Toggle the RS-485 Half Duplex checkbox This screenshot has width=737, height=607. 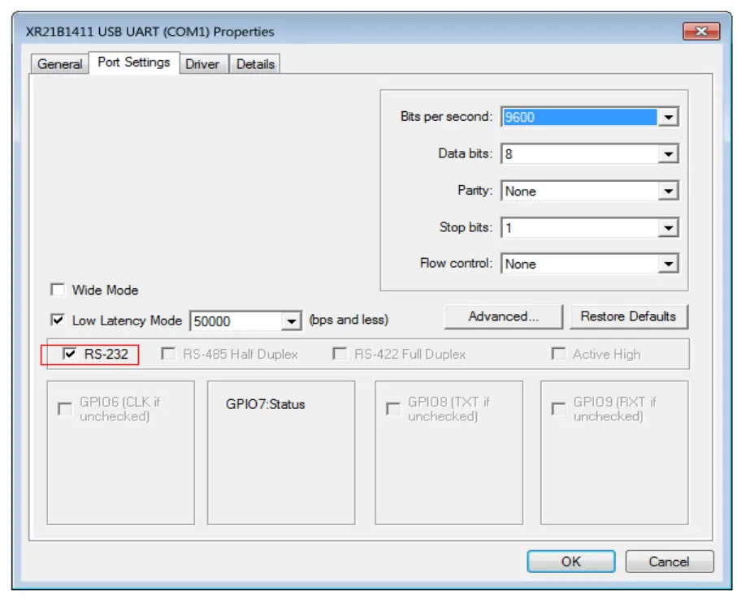click(168, 353)
